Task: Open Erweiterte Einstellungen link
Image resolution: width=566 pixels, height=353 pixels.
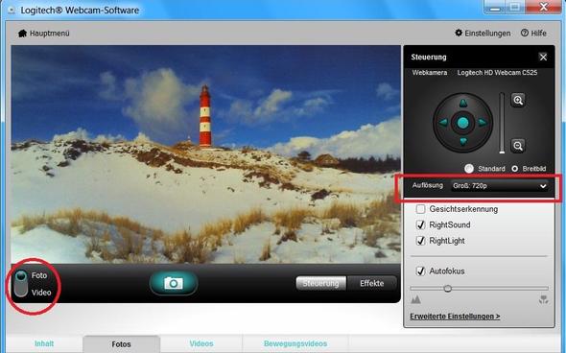Action: [x=455, y=317]
